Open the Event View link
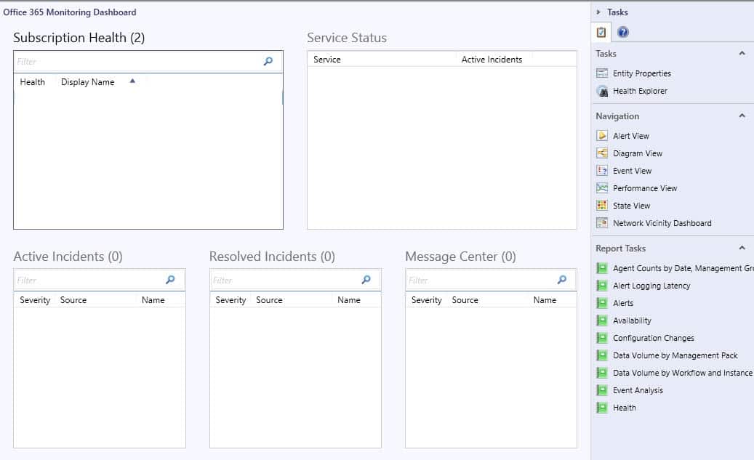The height and width of the screenshot is (460, 754). pyautogui.click(x=633, y=171)
